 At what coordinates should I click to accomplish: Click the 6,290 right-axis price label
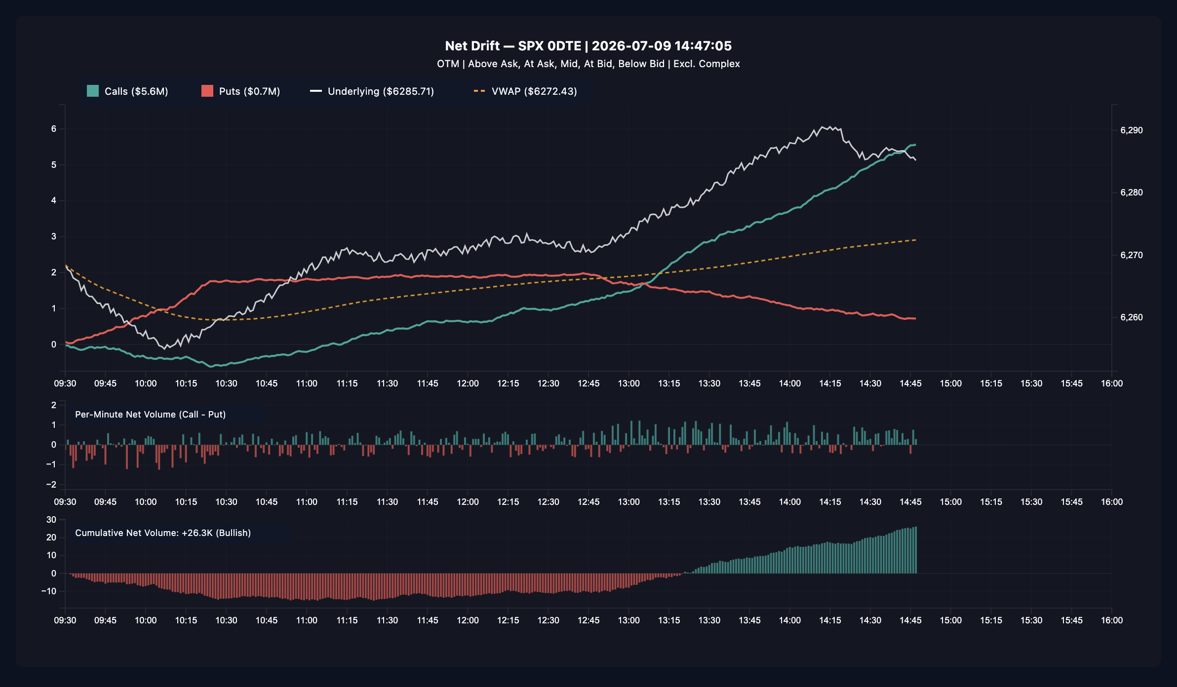[1132, 130]
